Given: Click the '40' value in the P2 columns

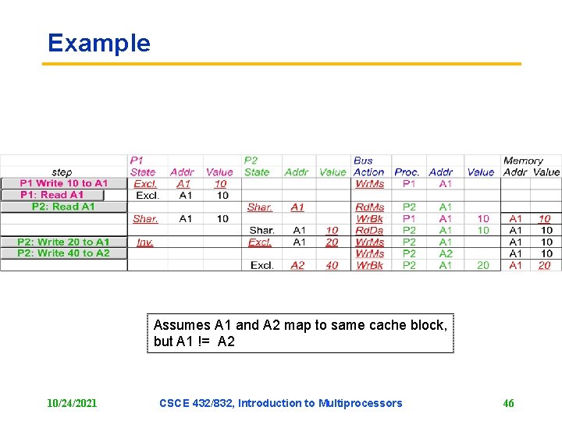Looking at the screenshot, I should (x=332, y=265).
